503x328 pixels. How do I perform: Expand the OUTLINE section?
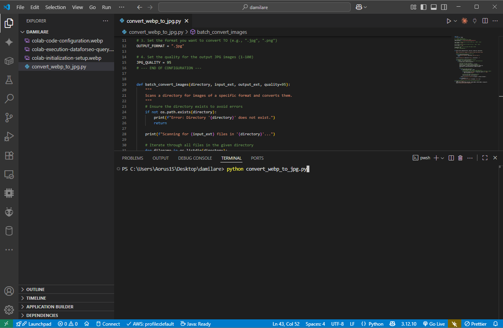[x=35, y=289]
